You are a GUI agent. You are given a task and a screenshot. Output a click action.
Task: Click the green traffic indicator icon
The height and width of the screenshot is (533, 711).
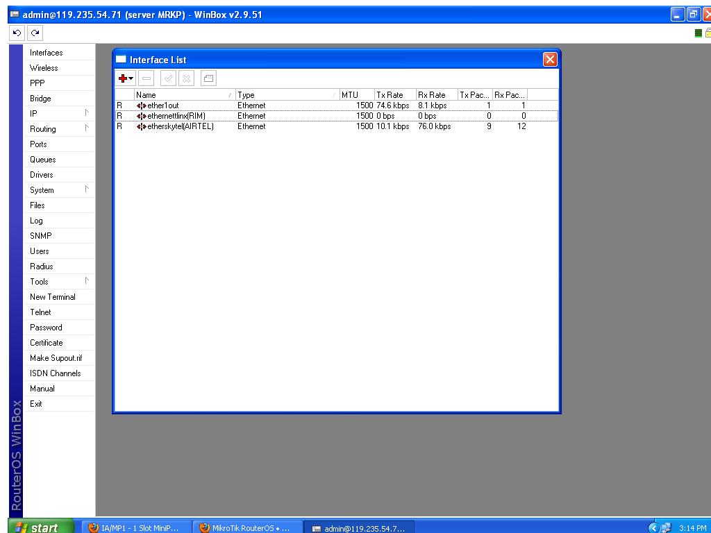pos(699,33)
